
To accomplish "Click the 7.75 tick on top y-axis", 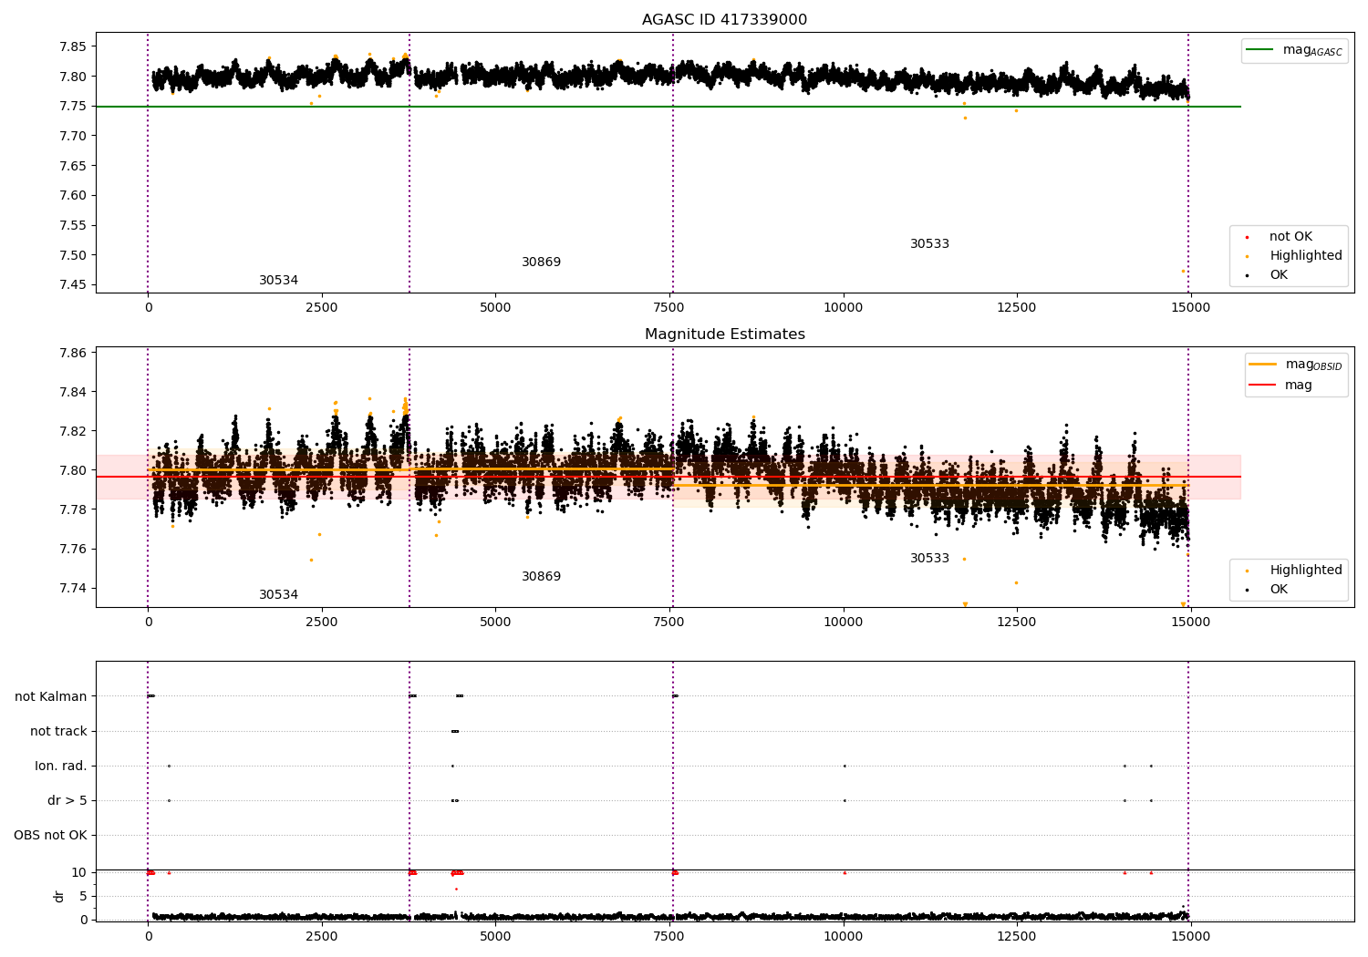I will [x=72, y=107].
